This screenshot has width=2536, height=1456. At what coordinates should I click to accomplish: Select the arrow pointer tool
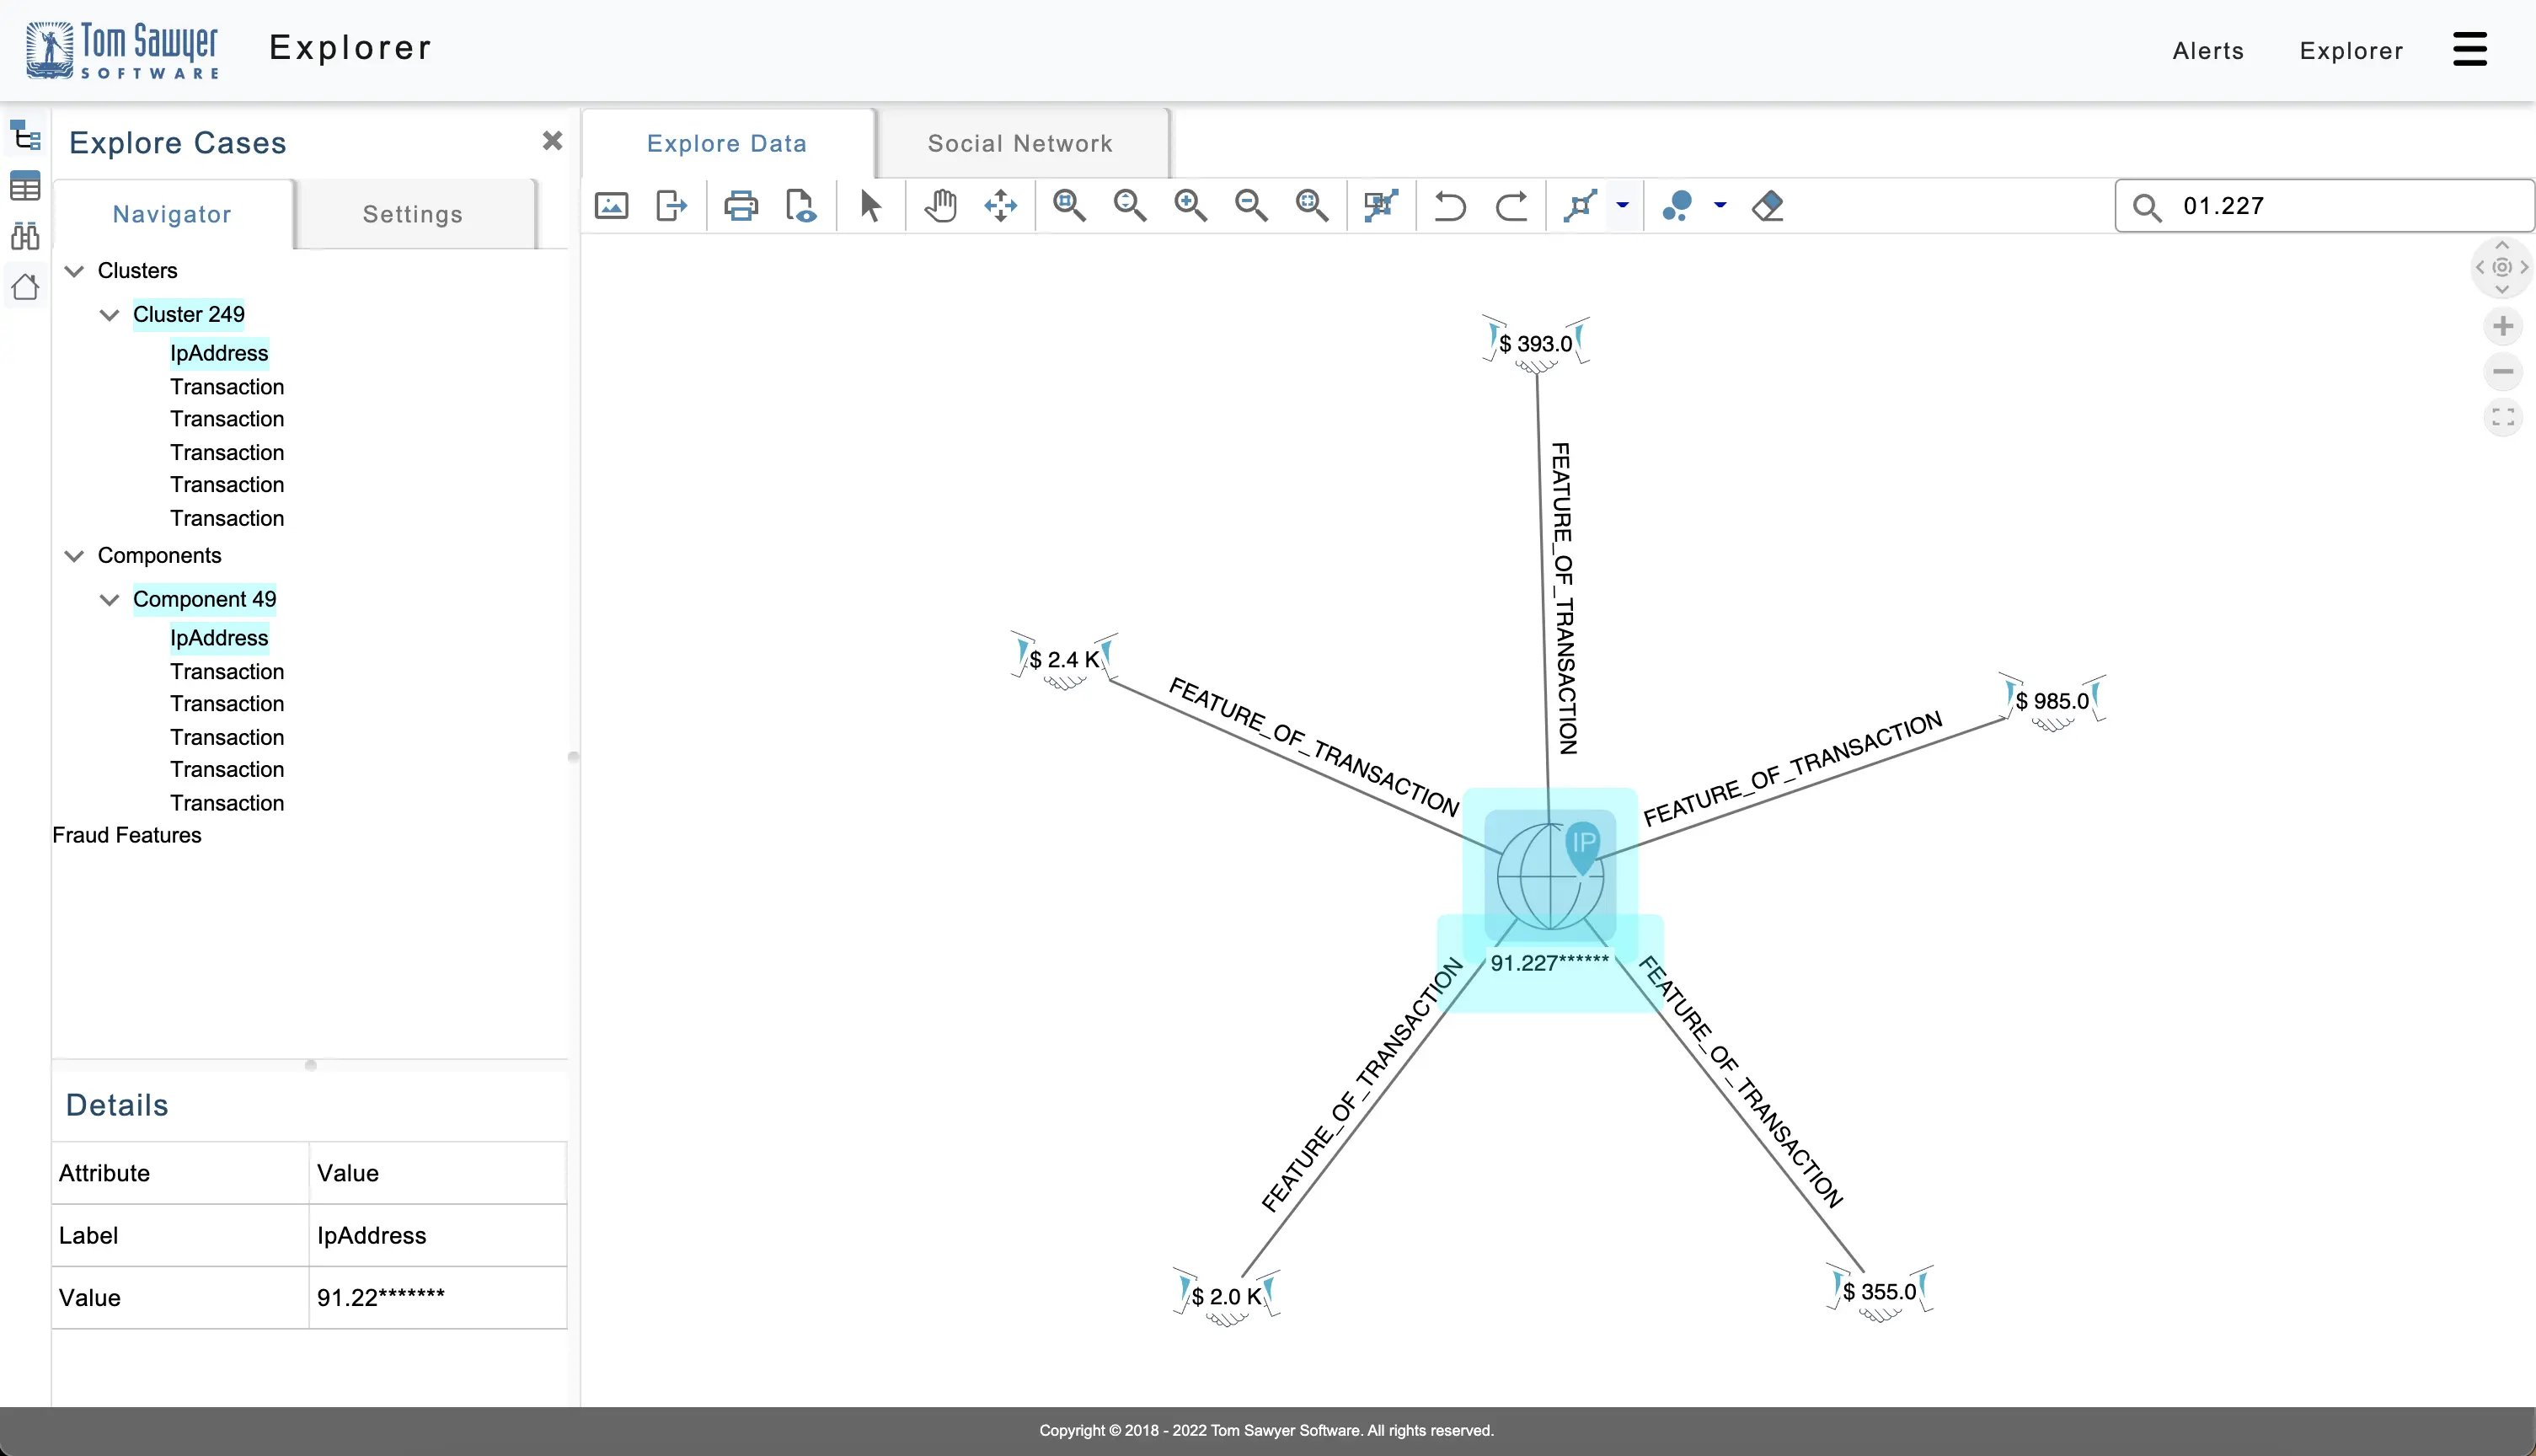point(870,206)
